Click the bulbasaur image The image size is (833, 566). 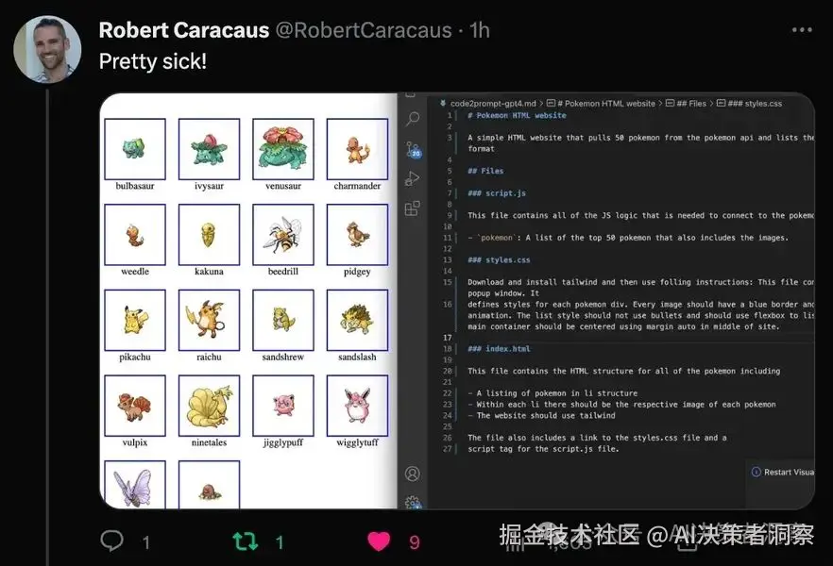[x=135, y=149]
